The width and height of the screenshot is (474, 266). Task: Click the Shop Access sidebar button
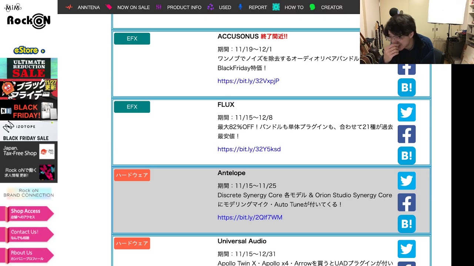coord(26,214)
